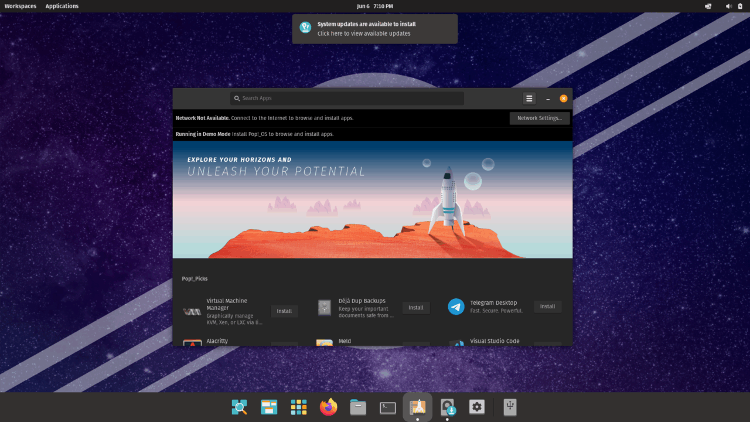The image size is (750, 422).
Task: Open the clock and calendar dropdown
Action: click(374, 6)
